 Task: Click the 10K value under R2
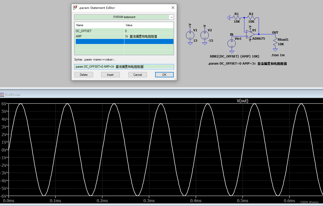pyautogui.click(x=251, y=22)
